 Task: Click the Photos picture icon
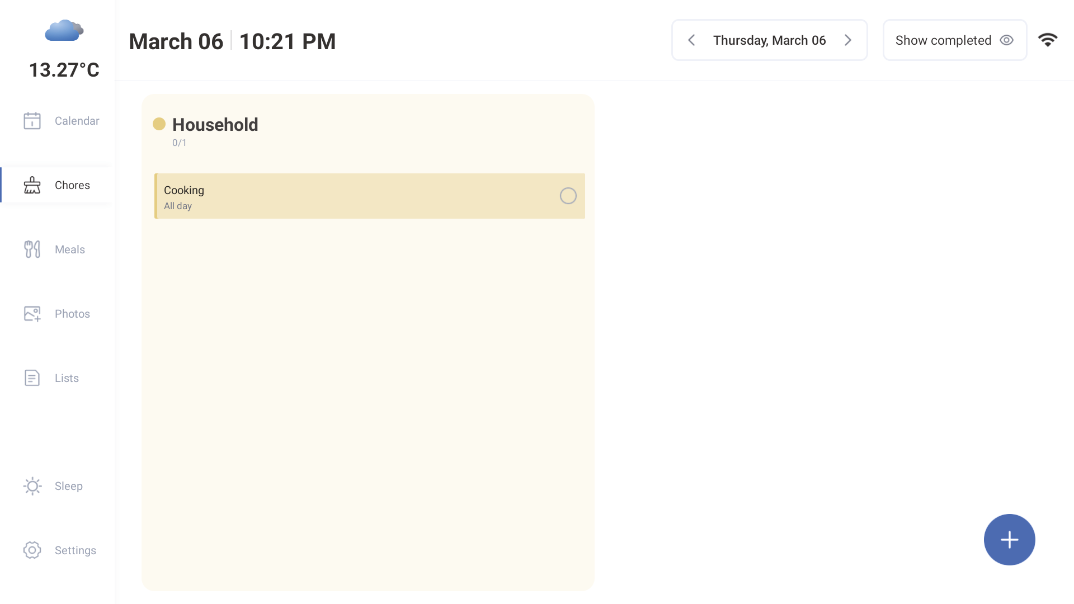pos(32,314)
